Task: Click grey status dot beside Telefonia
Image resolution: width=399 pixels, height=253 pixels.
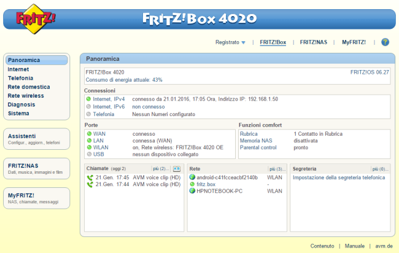Action: coord(88,114)
